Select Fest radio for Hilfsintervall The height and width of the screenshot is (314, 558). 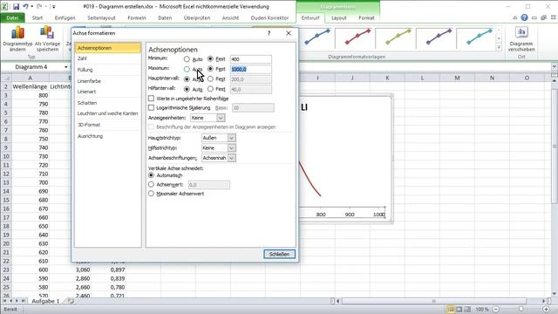pos(210,89)
